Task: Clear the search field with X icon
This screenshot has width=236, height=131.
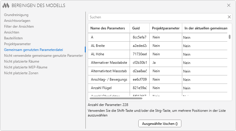Action: coord(229,17)
